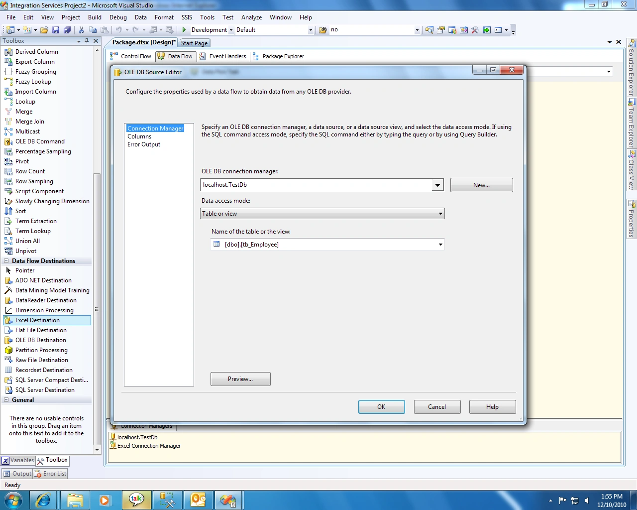637x510 pixels.
Task: Open the Error List tab
Action: tap(50, 474)
